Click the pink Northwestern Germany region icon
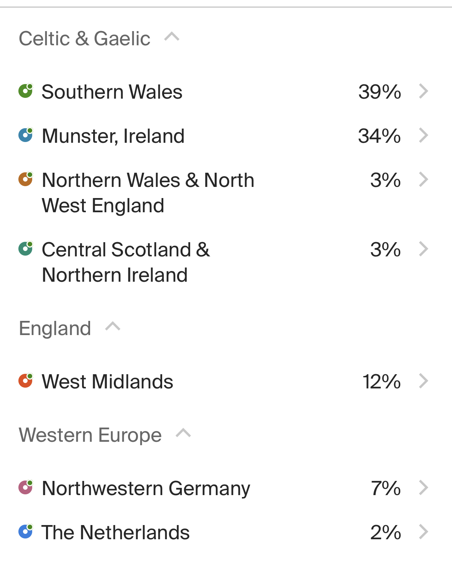Image resolution: width=452 pixels, height=583 pixels. click(x=26, y=487)
